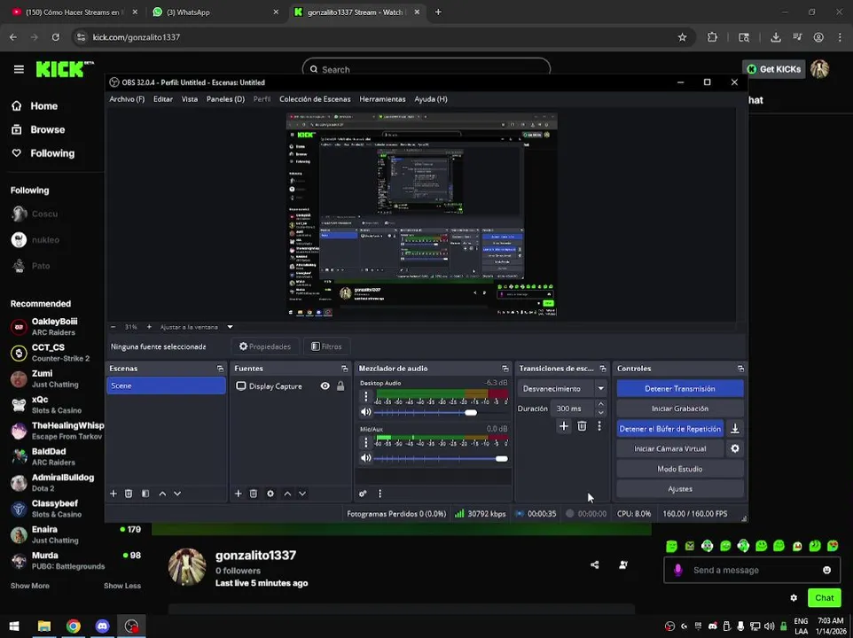Pop out the Controles dock panel
The width and height of the screenshot is (853, 638).
740,369
